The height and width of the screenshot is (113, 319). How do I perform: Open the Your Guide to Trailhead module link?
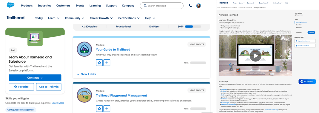coord(113,50)
